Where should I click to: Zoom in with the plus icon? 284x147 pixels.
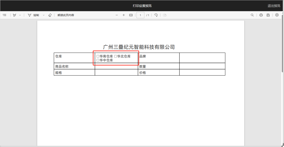124,15
